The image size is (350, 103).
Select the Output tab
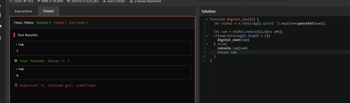[48, 11]
